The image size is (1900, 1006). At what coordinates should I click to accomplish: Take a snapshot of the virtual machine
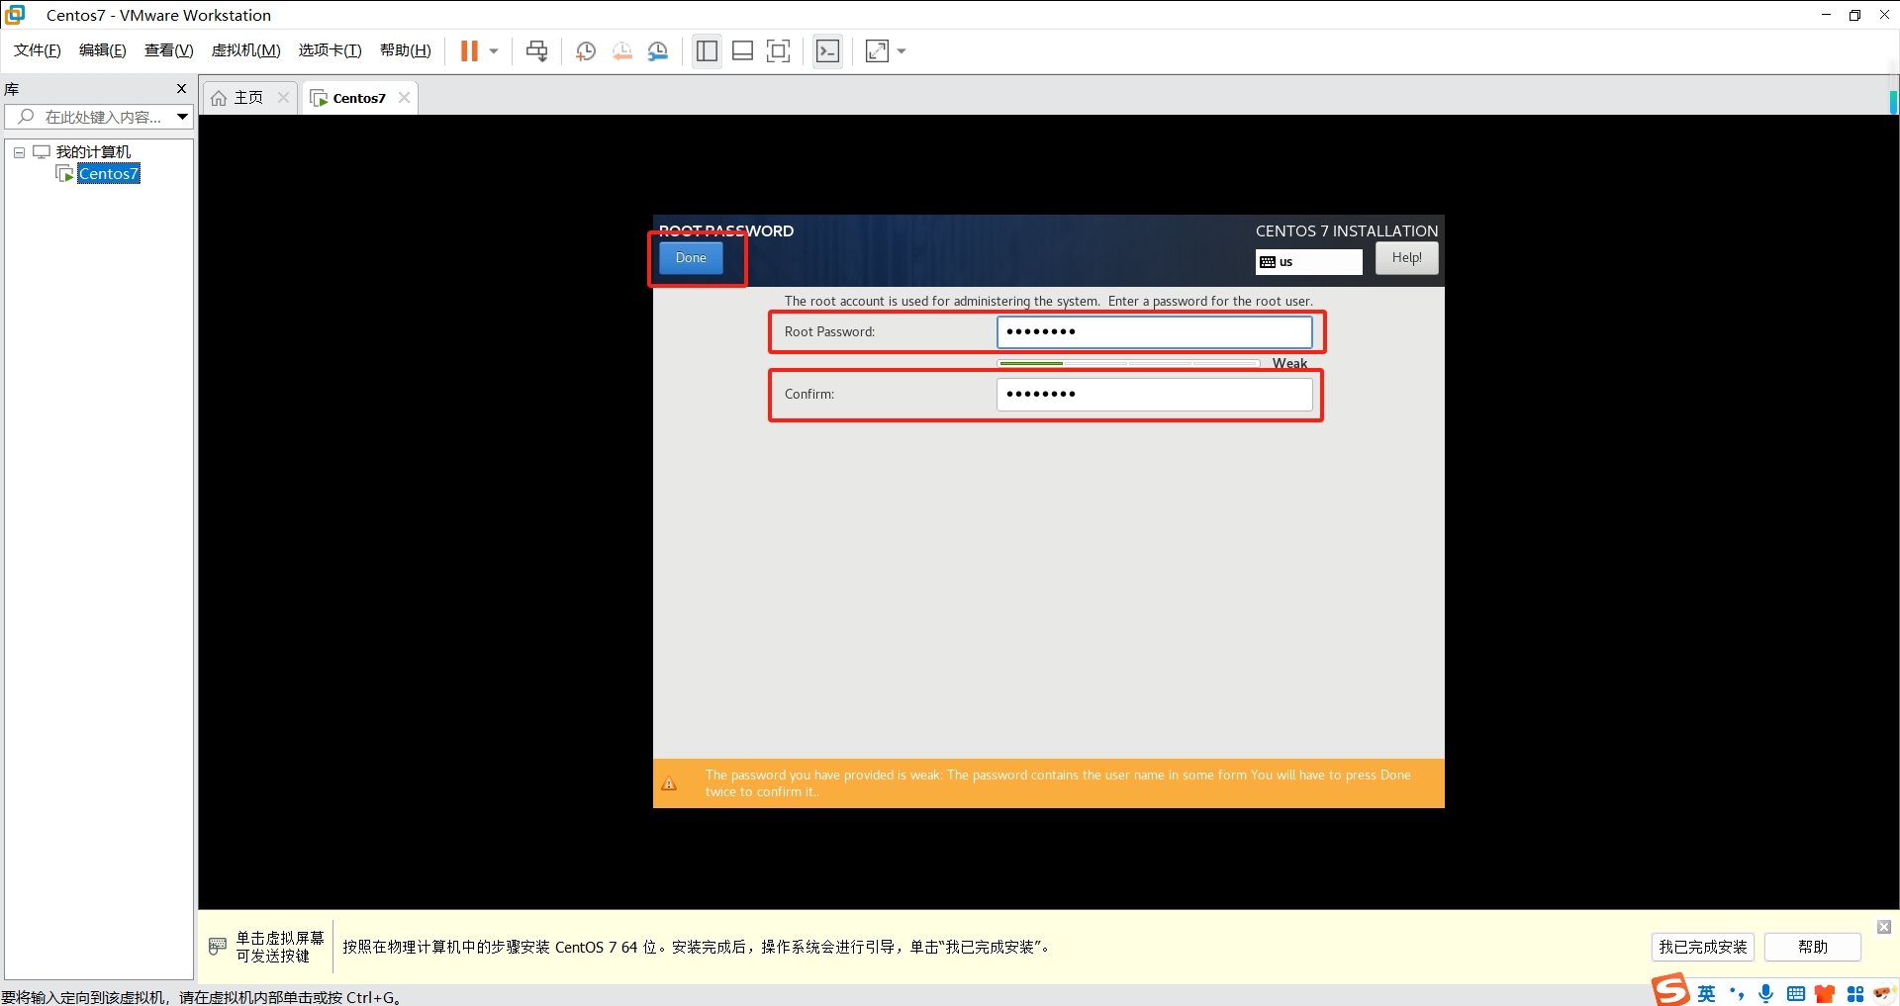tap(586, 51)
